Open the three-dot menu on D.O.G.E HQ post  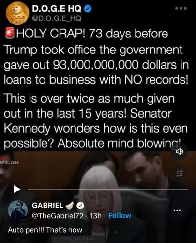[x=181, y=8]
